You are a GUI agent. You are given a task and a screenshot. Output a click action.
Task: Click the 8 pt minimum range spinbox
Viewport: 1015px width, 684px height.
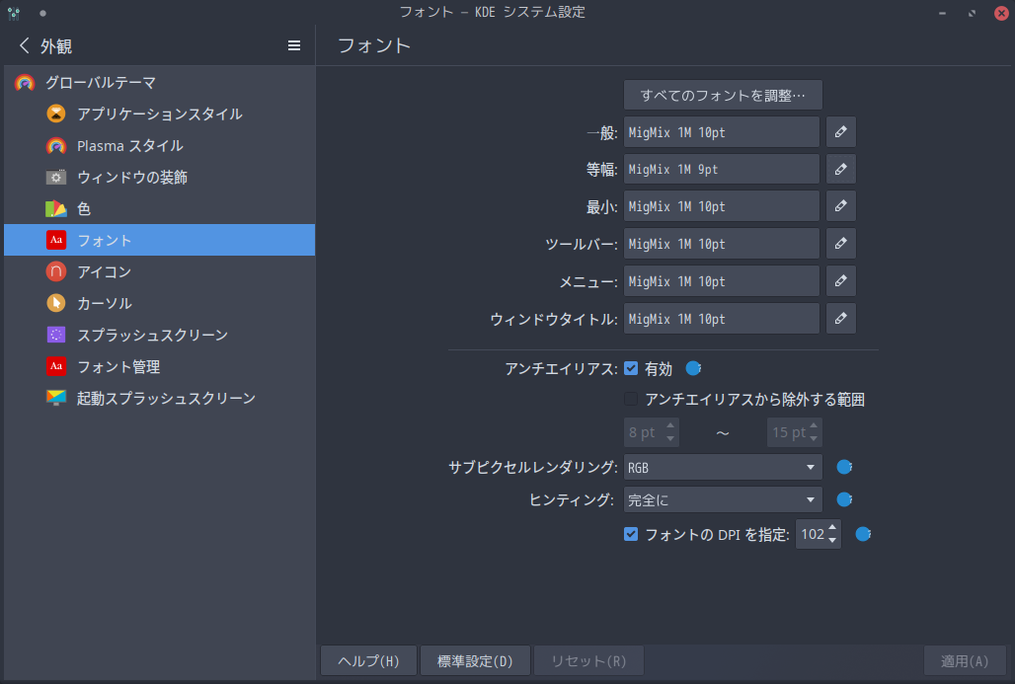coord(652,432)
